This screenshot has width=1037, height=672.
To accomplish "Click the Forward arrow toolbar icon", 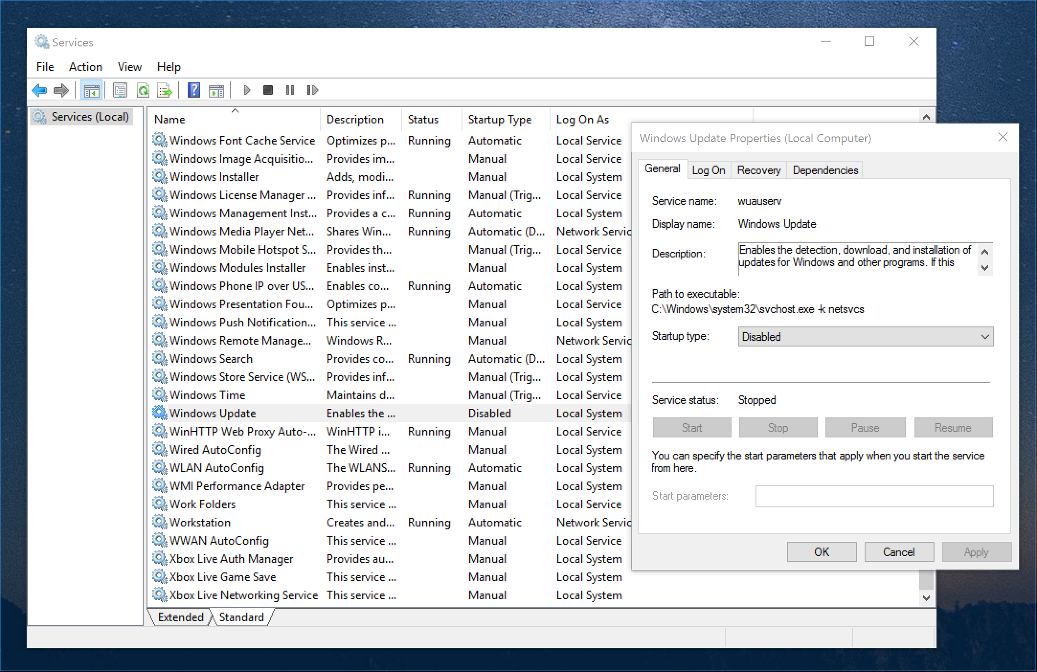I will 61,90.
